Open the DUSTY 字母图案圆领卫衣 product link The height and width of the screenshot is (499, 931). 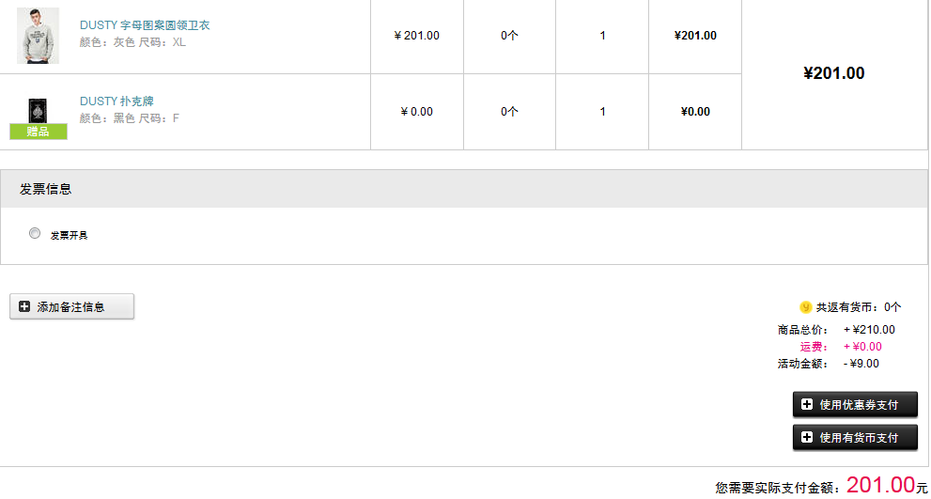[145, 25]
